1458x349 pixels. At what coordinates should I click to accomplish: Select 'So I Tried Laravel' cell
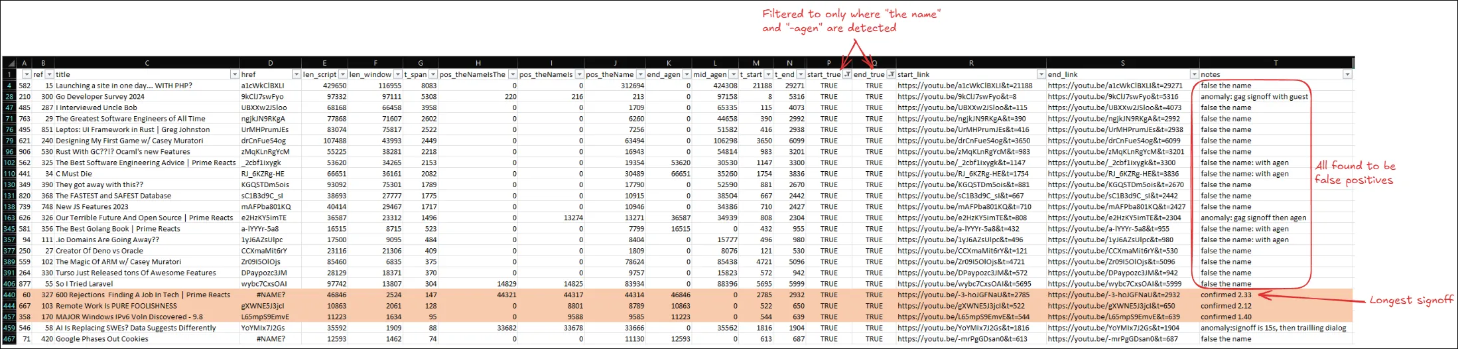point(147,284)
